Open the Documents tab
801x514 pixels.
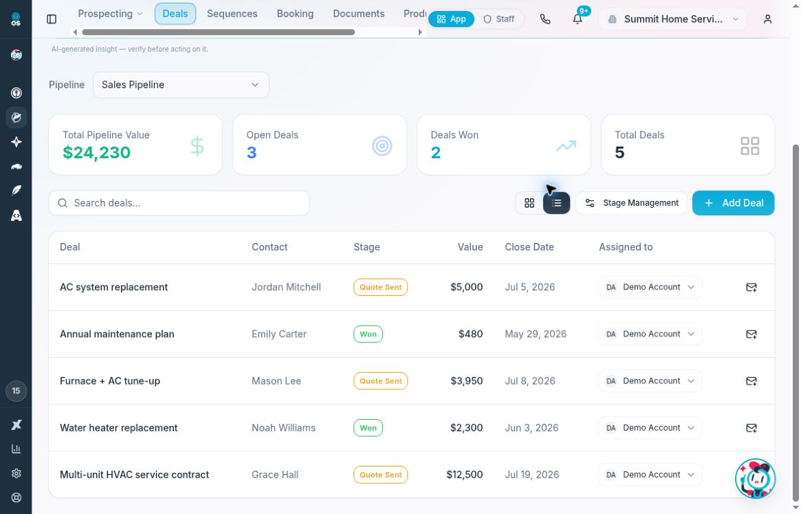pos(359,14)
